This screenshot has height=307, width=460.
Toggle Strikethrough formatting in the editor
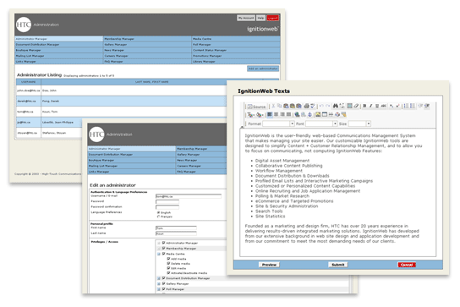pos(384,106)
